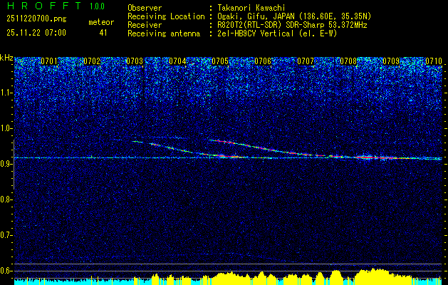Select receiver text R820T2(RTL-SDR) SDR-Sharp 53.372MHz
The image size is (448, 285).
point(292,25)
